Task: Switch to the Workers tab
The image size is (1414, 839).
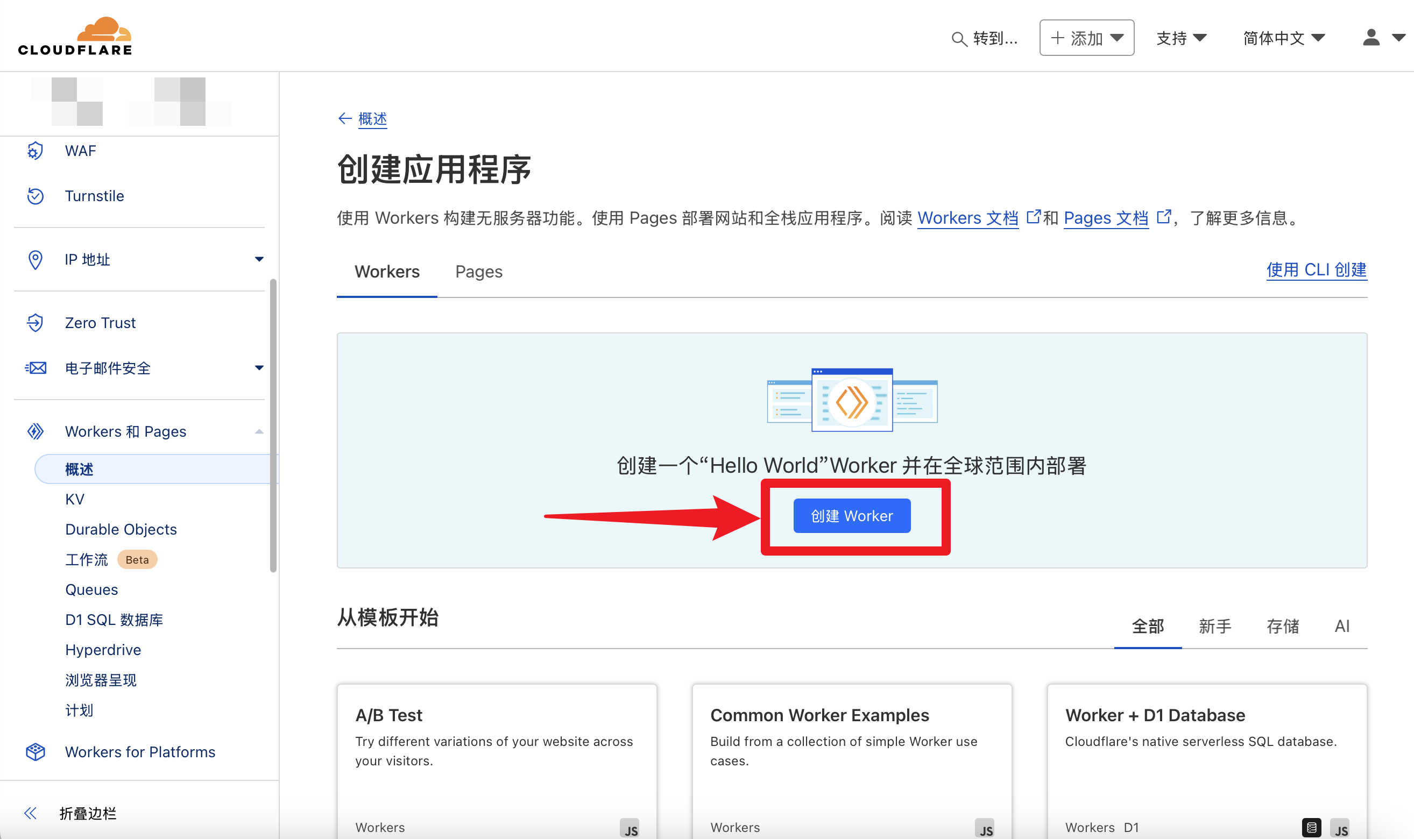Action: click(x=387, y=272)
